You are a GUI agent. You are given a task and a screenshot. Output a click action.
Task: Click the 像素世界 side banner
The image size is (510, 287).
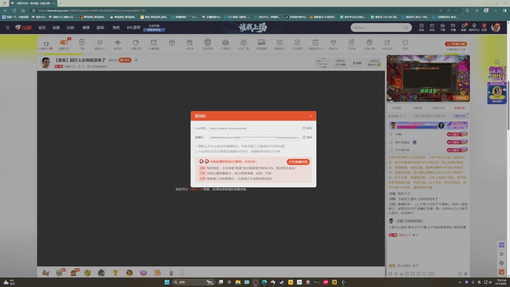pyautogui.click(x=497, y=85)
